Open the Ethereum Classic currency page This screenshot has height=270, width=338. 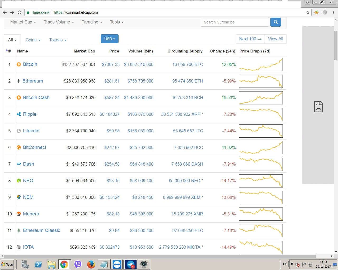coord(41,230)
